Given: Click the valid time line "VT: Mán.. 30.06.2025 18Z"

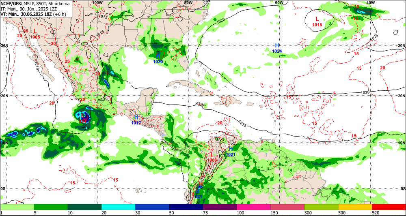Looking at the screenshot, I should (26, 15).
